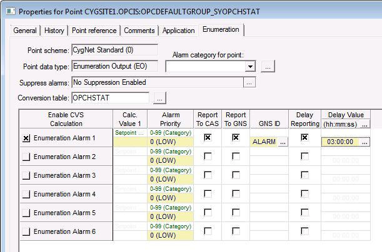This screenshot has width=382, height=252.
Task: Click Alarm Priority 0 (LOW) for Alarm 6
Action: 170,236
